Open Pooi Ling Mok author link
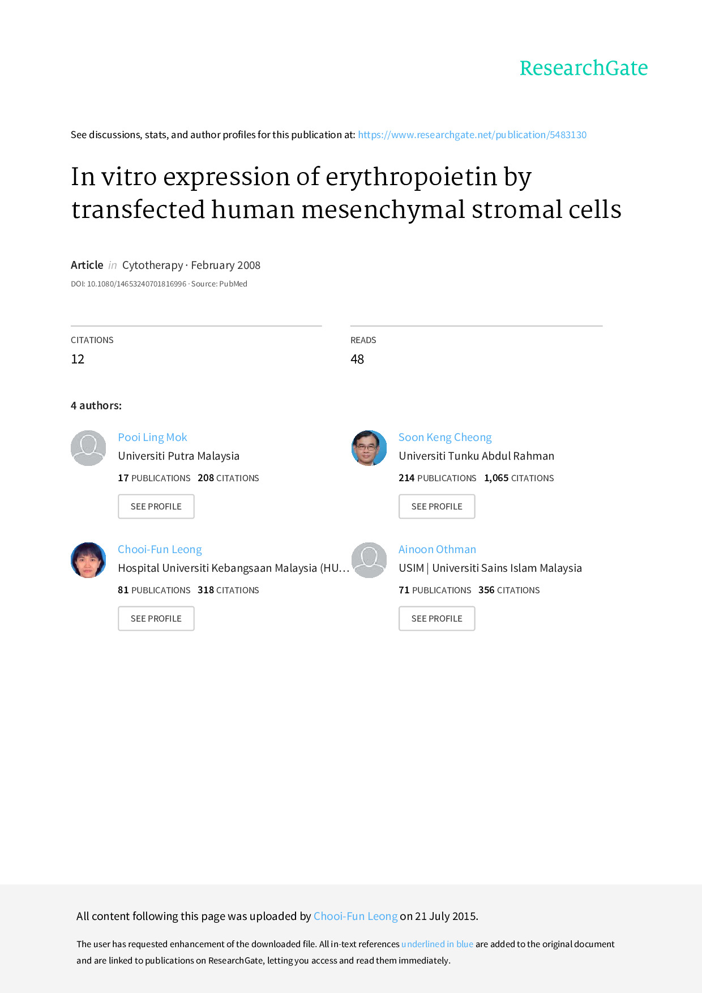The height and width of the screenshot is (993, 702). click(x=152, y=437)
